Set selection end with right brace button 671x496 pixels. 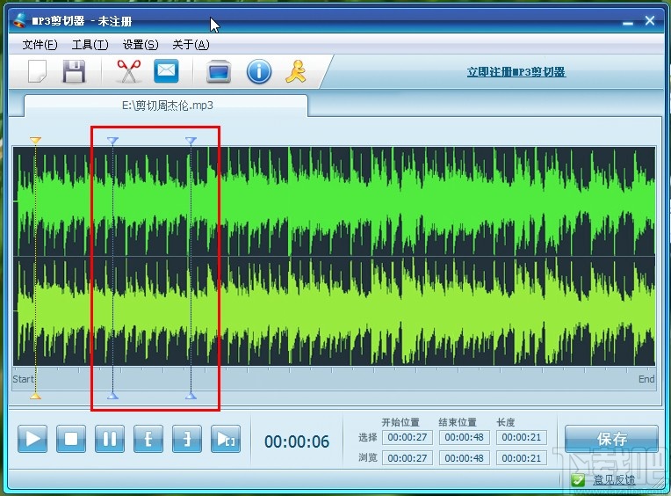[187, 439]
